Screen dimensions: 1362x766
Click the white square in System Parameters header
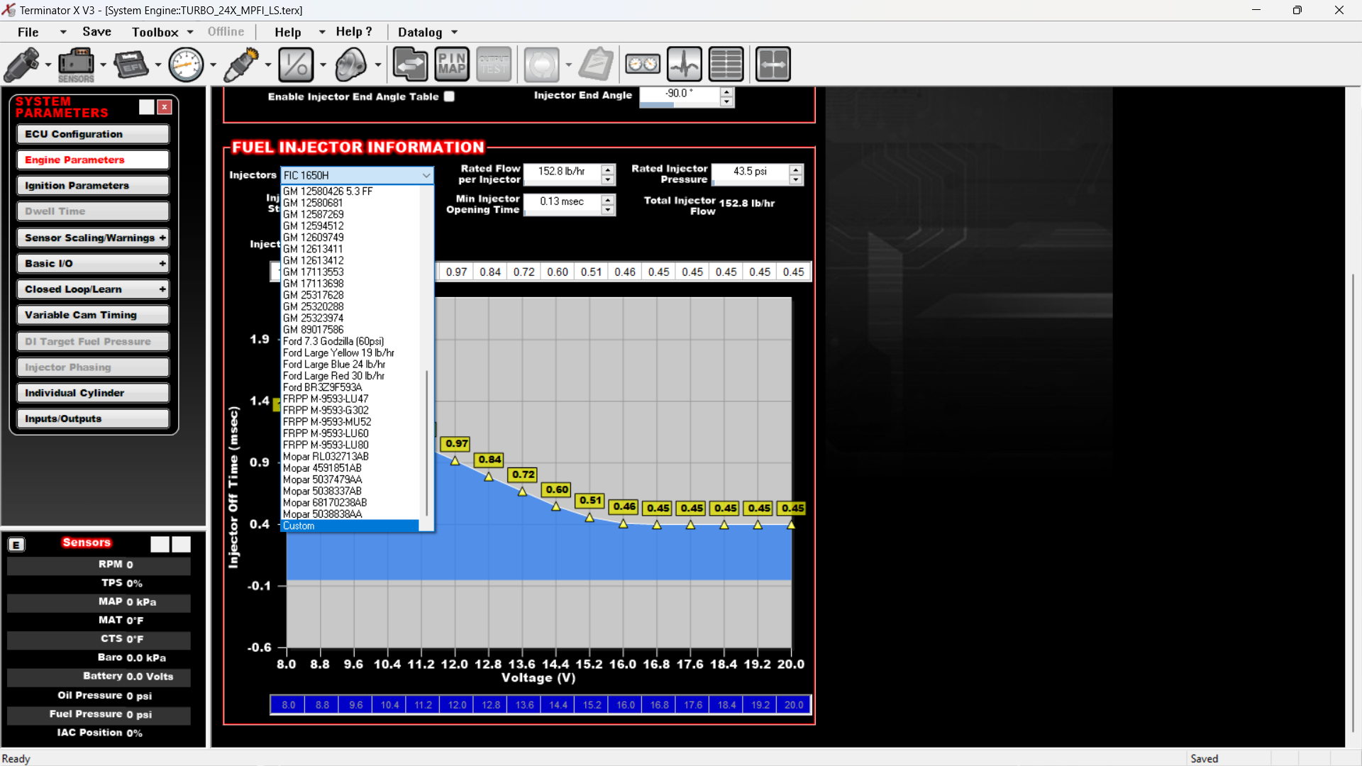tap(147, 107)
